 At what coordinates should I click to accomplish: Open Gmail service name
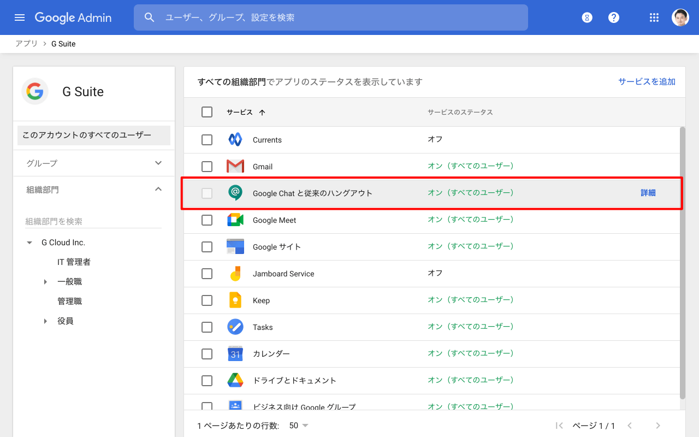263,167
